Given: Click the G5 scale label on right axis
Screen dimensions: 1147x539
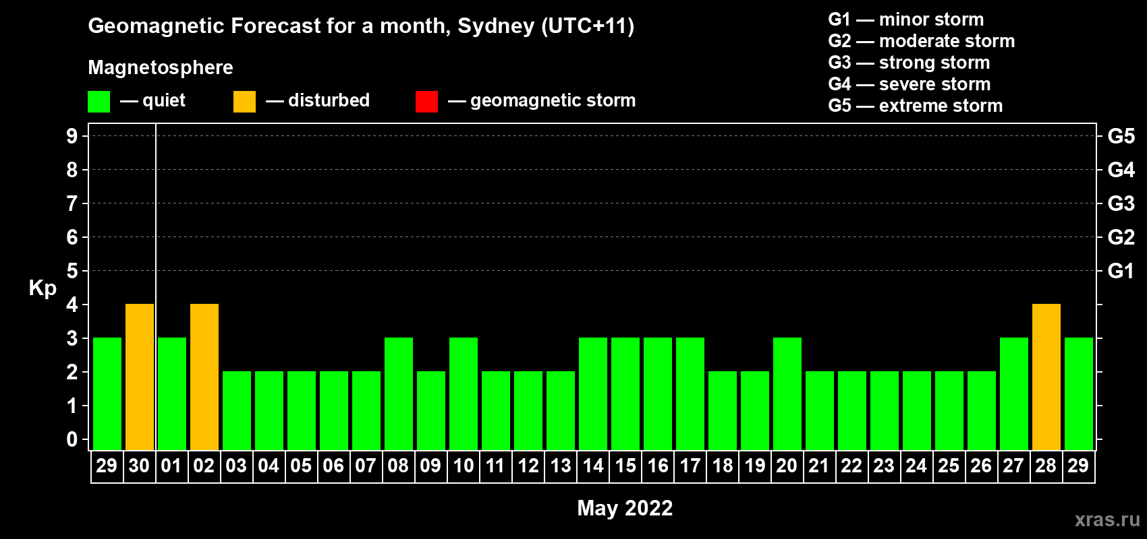Looking at the screenshot, I should click(x=1121, y=136).
